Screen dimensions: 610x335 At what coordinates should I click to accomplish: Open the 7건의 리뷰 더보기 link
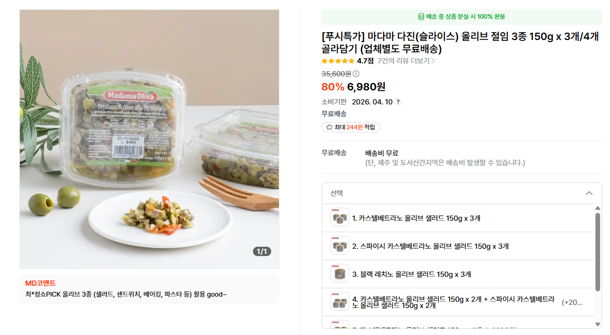click(x=406, y=61)
